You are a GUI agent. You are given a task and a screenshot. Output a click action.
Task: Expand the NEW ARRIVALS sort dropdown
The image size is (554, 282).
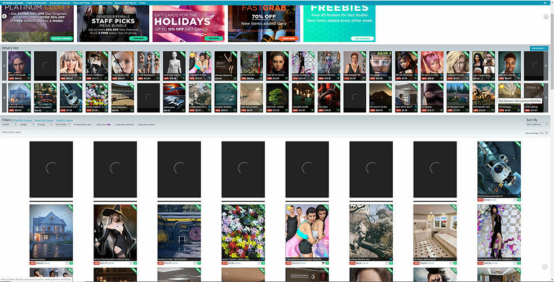click(x=535, y=125)
